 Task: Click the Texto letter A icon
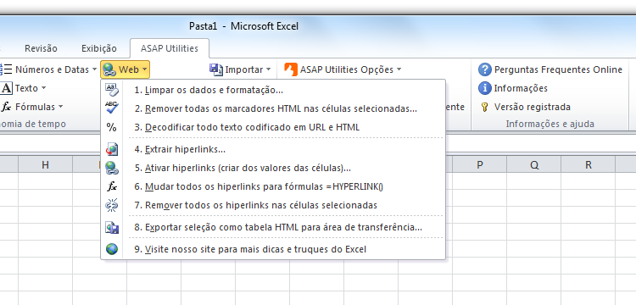pyautogui.click(x=7, y=88)
